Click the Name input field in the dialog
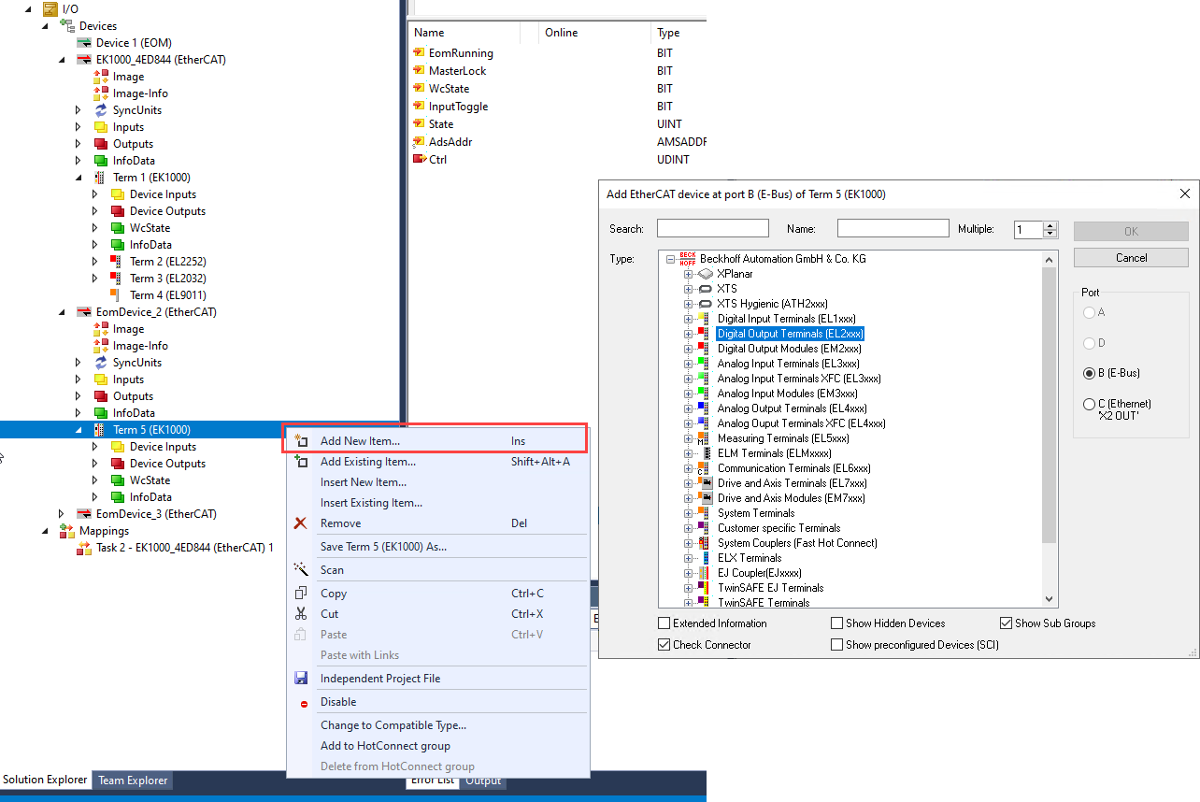Viewport: 1200px width, 802px height. 893,229
